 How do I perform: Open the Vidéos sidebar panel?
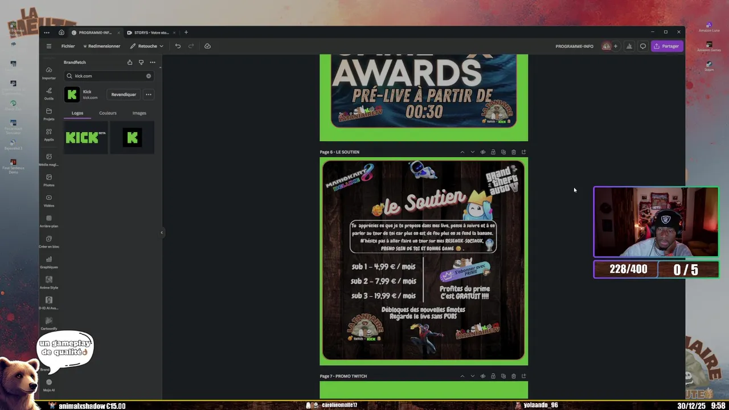(49, 200)
